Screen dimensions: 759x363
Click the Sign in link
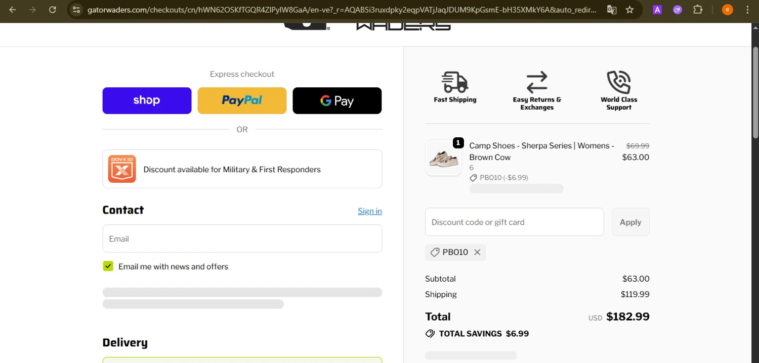370,211
